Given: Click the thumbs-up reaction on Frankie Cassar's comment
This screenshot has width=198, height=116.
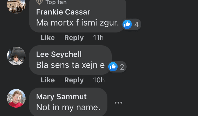Looking at the screenshot, I should (x=127, y=25).
